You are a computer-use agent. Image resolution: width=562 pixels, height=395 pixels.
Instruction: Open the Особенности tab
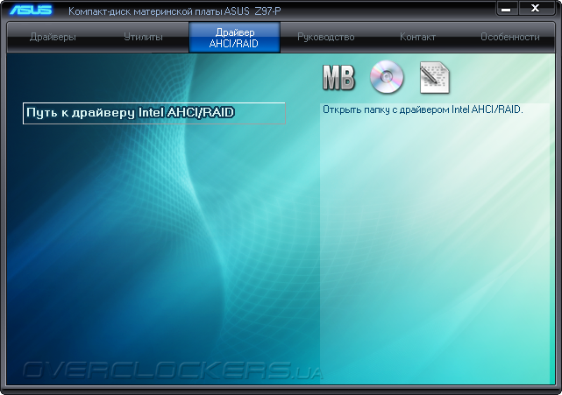509,37
